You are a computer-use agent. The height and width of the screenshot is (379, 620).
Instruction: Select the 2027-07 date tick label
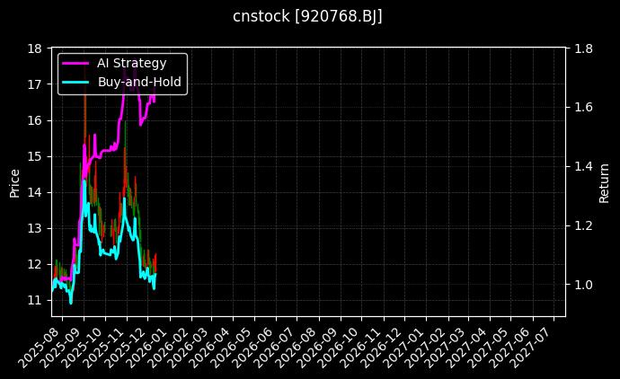tap(535, 346)
